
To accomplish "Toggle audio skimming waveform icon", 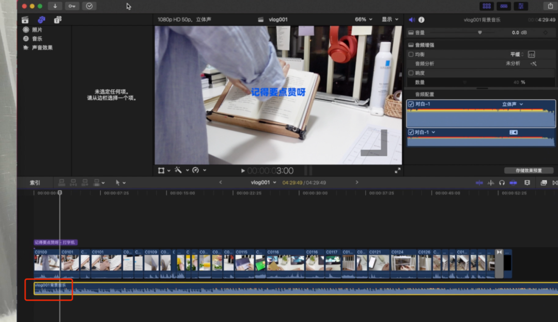I will click(x=491, y=183).
